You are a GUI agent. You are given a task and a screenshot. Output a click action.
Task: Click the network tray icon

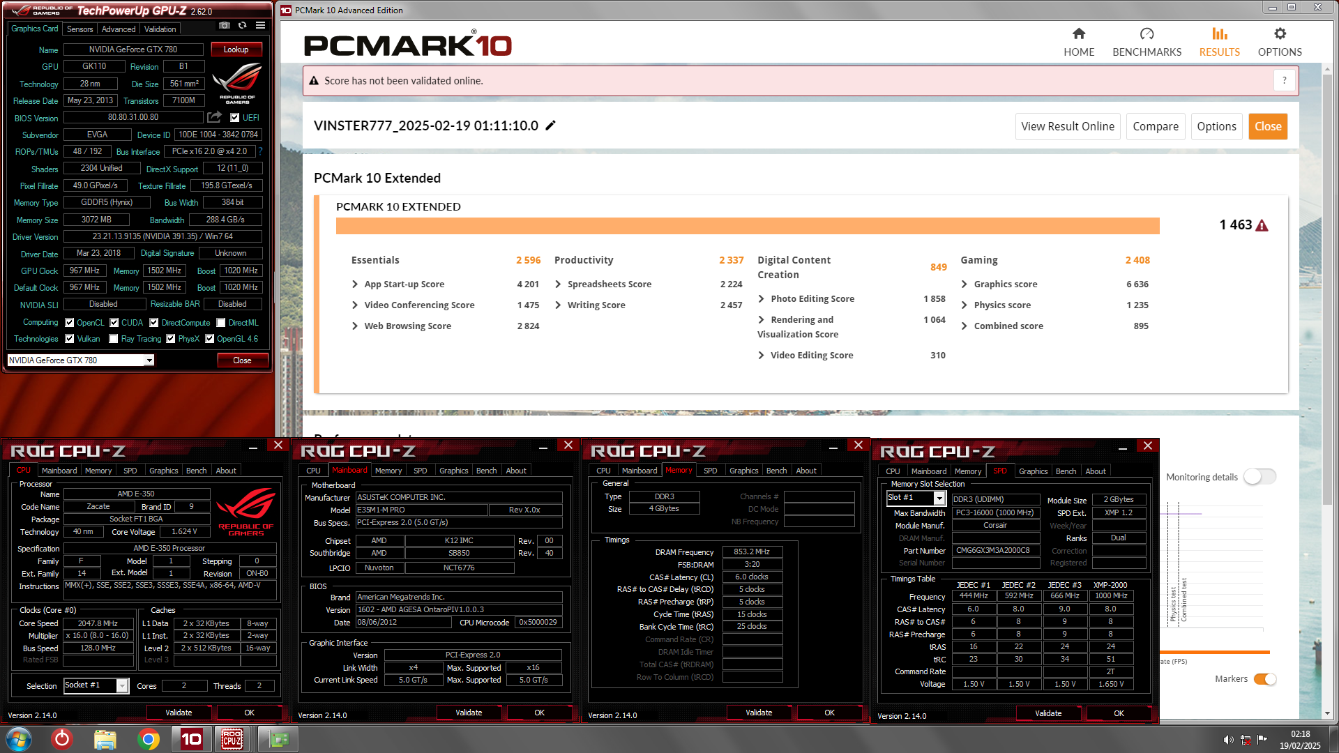coord(1246,740)
